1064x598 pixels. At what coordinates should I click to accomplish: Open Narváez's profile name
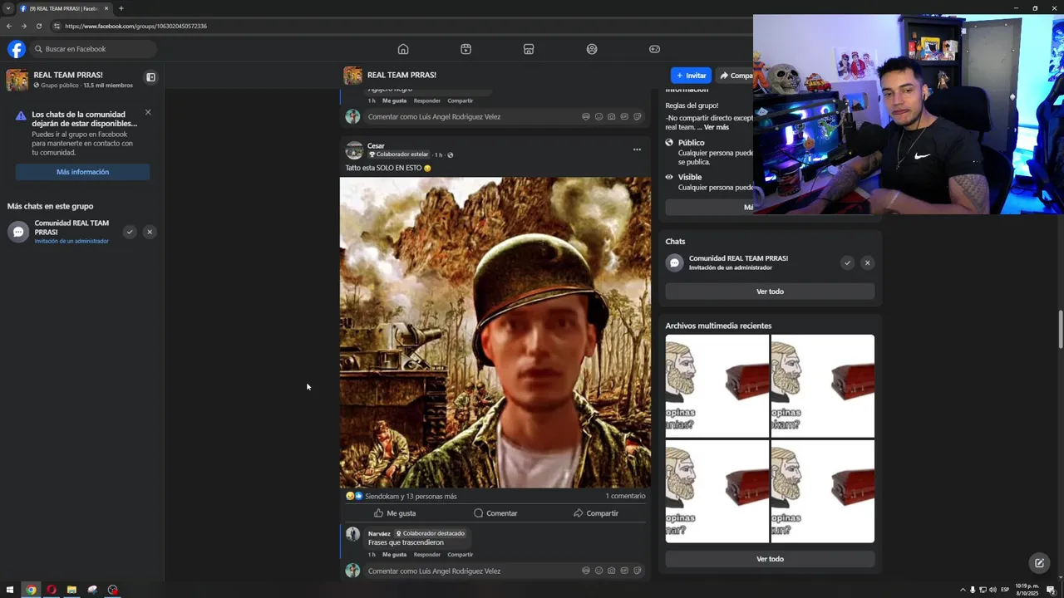click(x=379, y=533)
